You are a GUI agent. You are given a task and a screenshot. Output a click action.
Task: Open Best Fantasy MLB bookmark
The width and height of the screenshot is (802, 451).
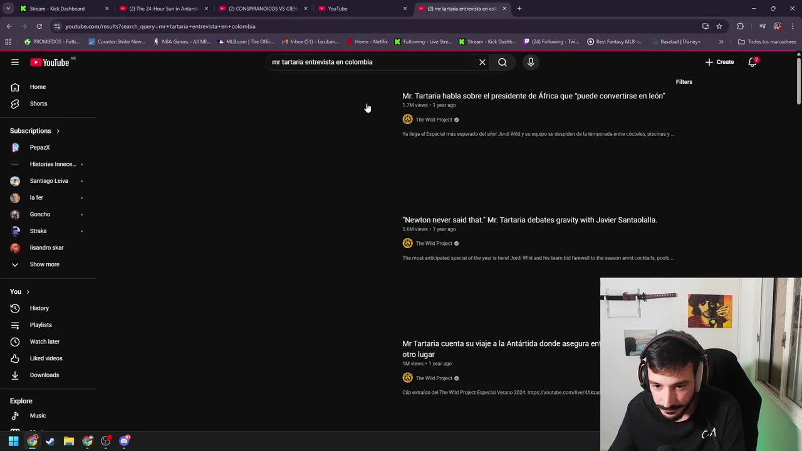pyautogui.click(x=615, y=42)
